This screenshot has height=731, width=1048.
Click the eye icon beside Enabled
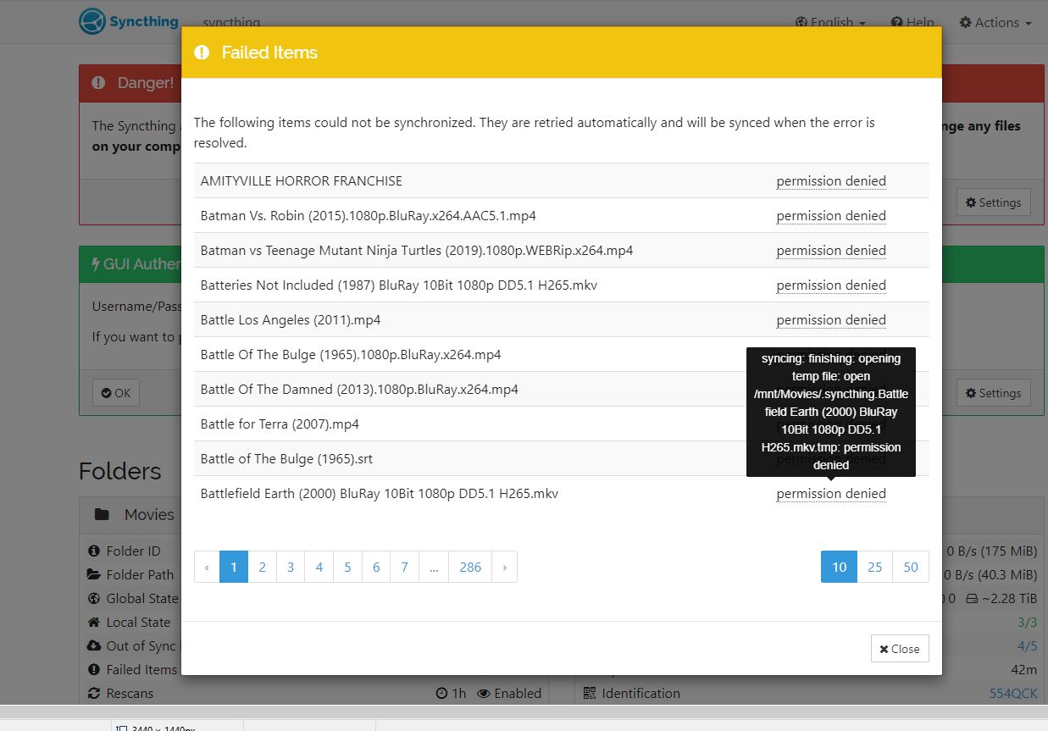484,693
